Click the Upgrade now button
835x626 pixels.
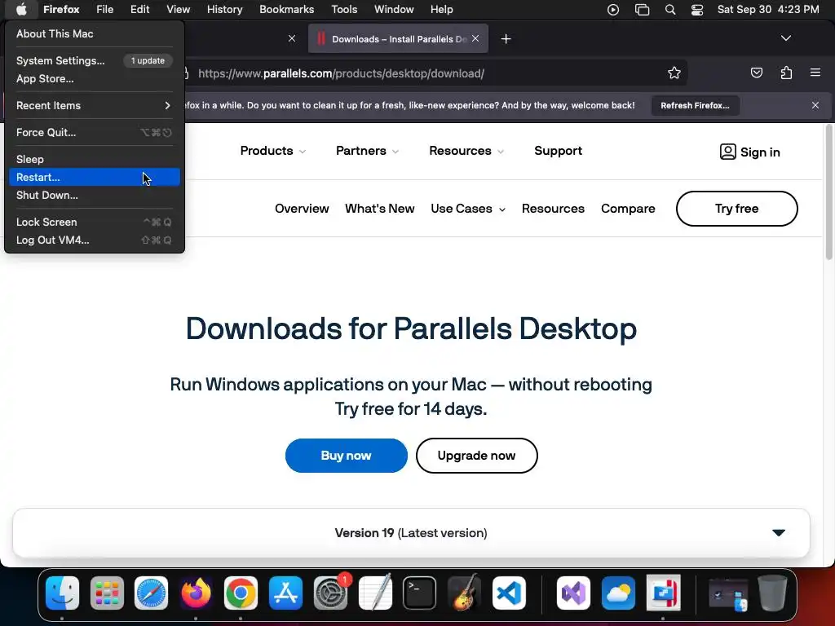[x=476, y=456]
